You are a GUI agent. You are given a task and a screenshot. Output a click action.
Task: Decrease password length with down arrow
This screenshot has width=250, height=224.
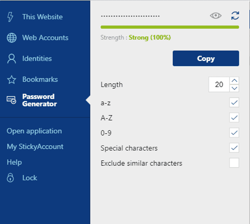[x=234, y=88]
